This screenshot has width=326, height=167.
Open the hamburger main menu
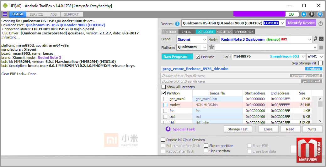[5, 14]
